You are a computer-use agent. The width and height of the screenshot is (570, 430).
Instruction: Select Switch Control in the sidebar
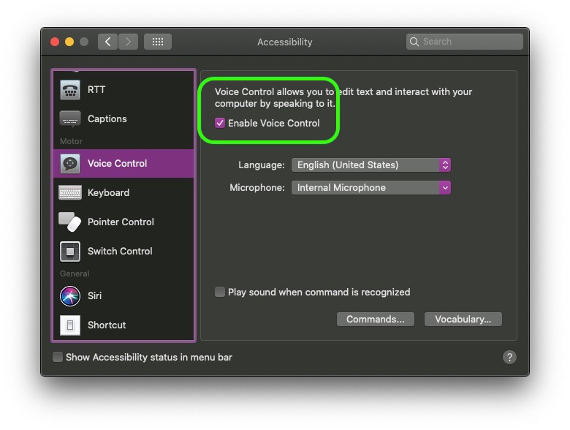[x=123, y=252]
